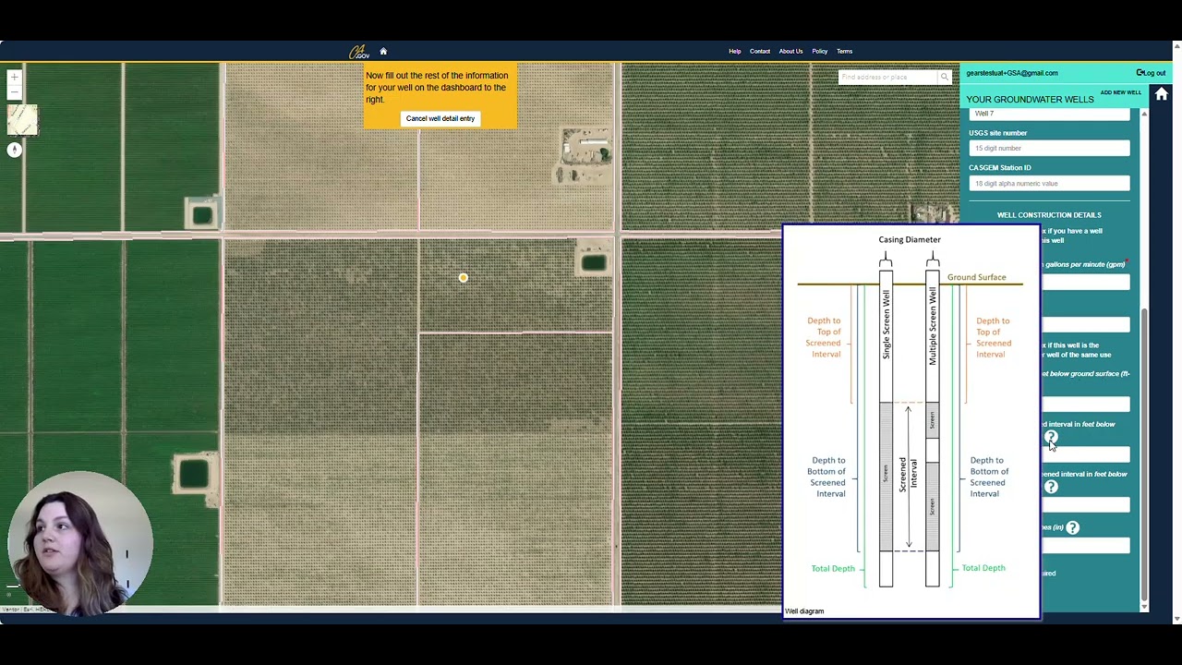Zoom out on the map

tap(14, 91)
